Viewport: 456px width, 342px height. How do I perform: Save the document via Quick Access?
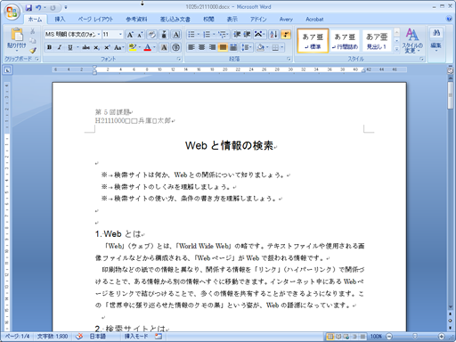pyautogui.click(x=28, y=7)
